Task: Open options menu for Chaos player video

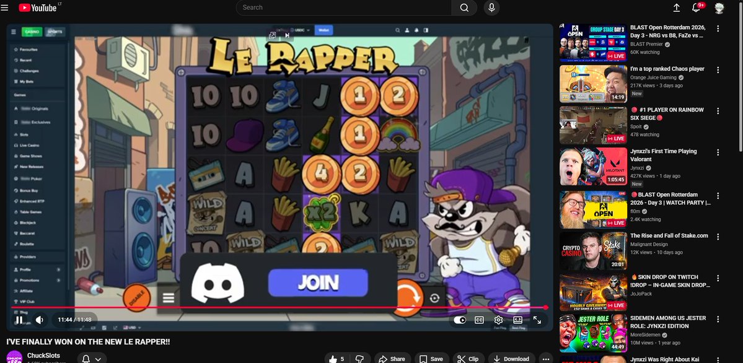Action: point(718,69)
